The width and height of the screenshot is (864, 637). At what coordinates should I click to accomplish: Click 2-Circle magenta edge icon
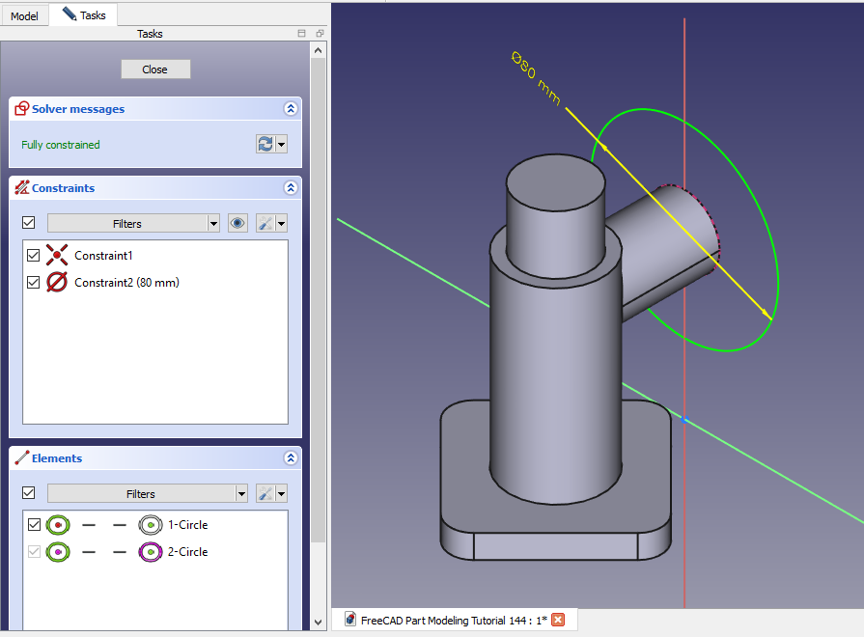pyautogui.click(x=150, y=552)
